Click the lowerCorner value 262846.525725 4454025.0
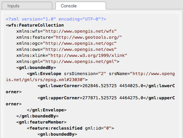 113,86
